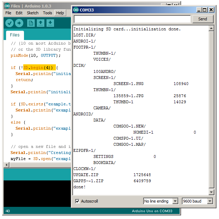Click the 'else {' code line
This screenshot has width=219, height=219.
click(18, 122)
